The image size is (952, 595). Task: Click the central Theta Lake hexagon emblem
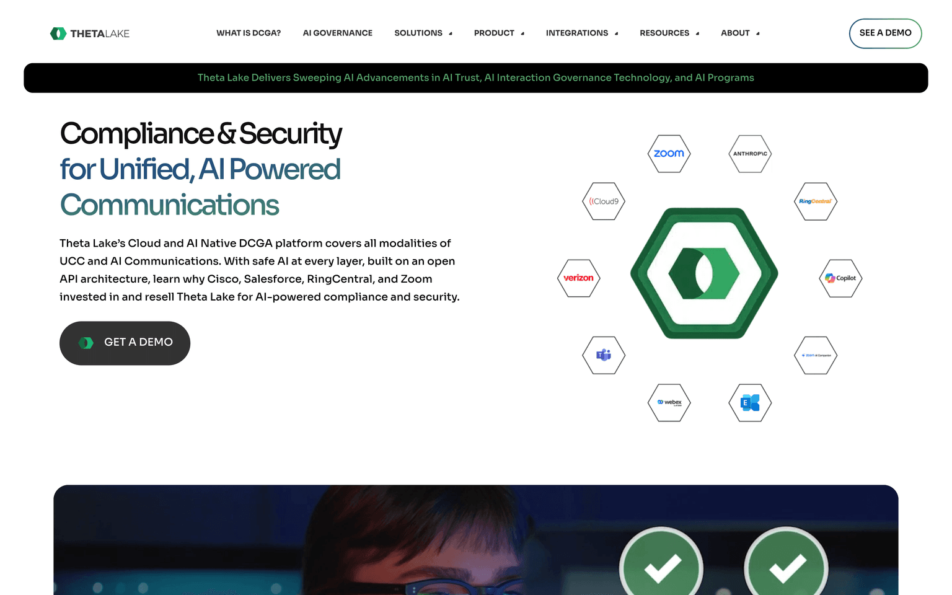704,273
